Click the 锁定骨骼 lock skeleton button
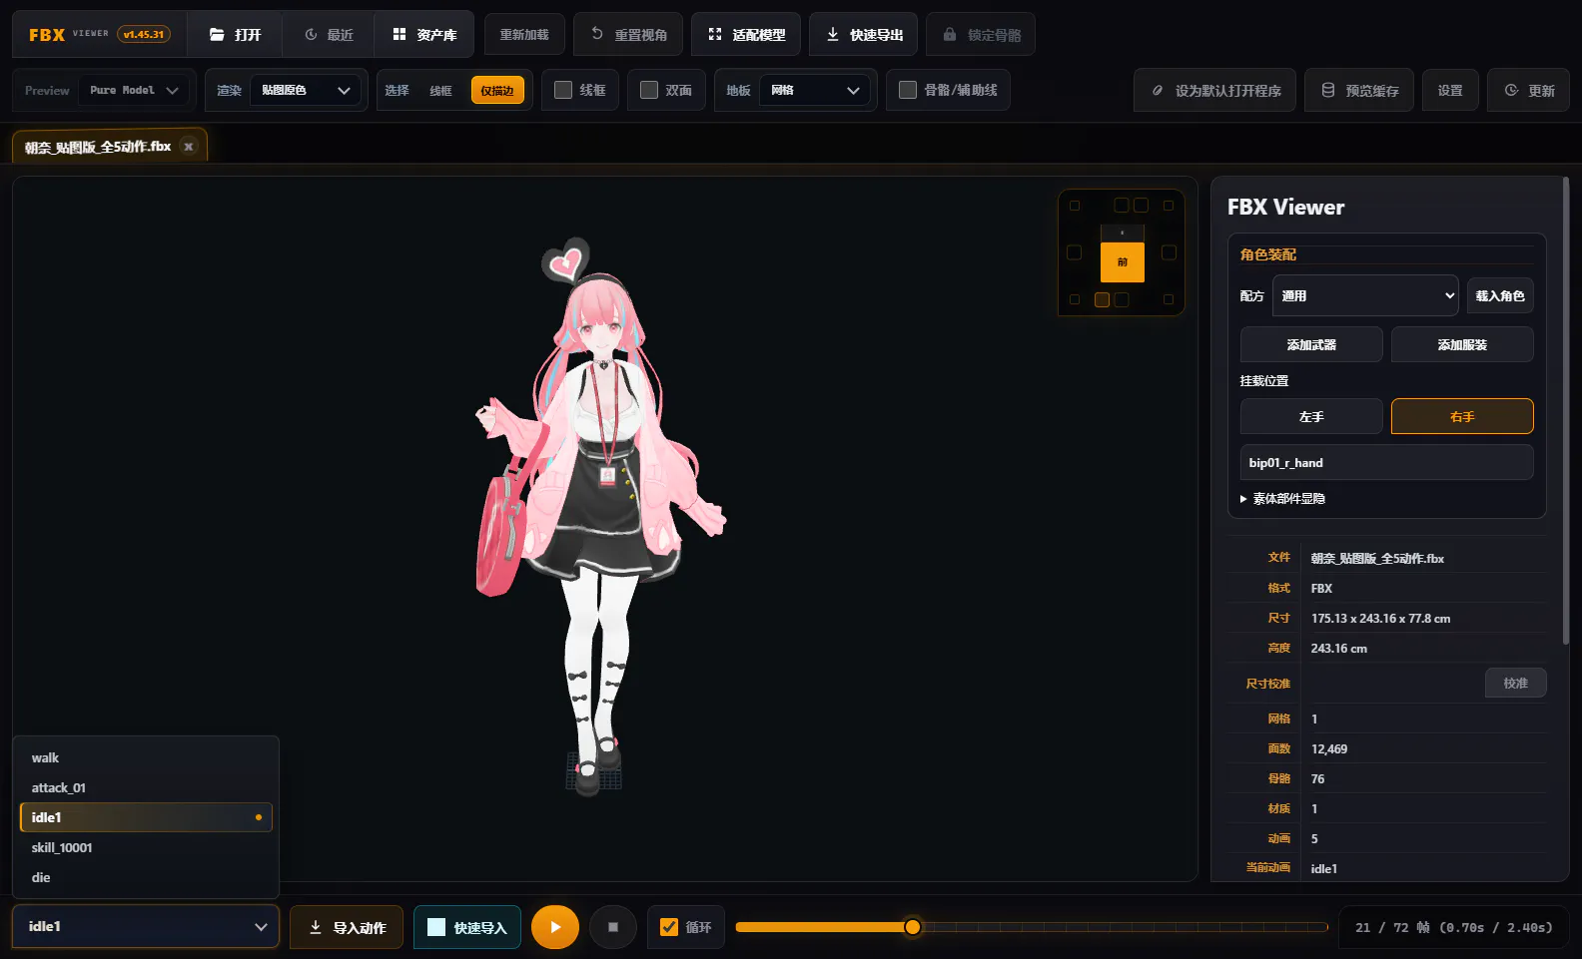 pos(981,35)
